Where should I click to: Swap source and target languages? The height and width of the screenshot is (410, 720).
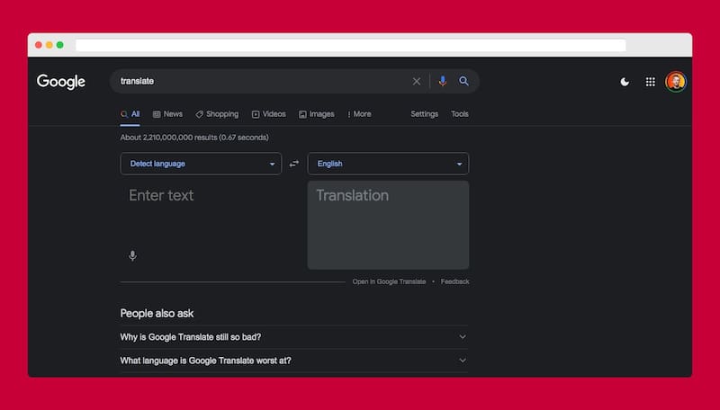294,165
